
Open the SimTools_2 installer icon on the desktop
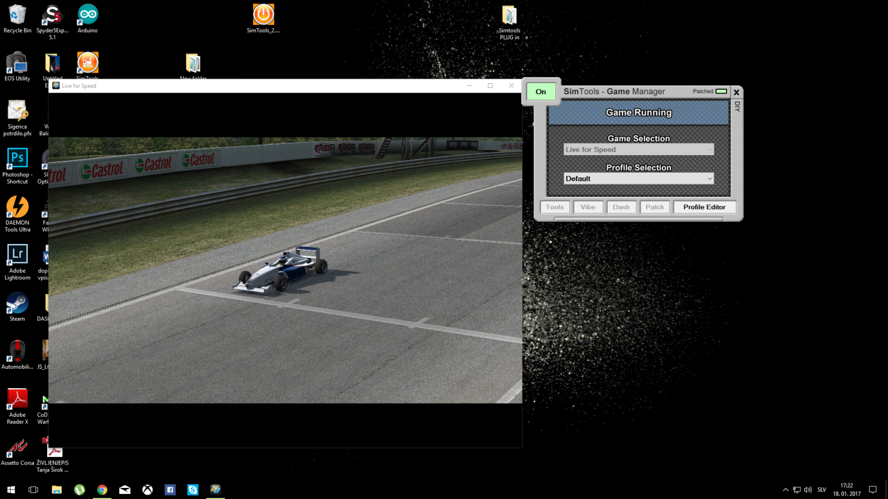pyautogui.click(x=263, y=19)
